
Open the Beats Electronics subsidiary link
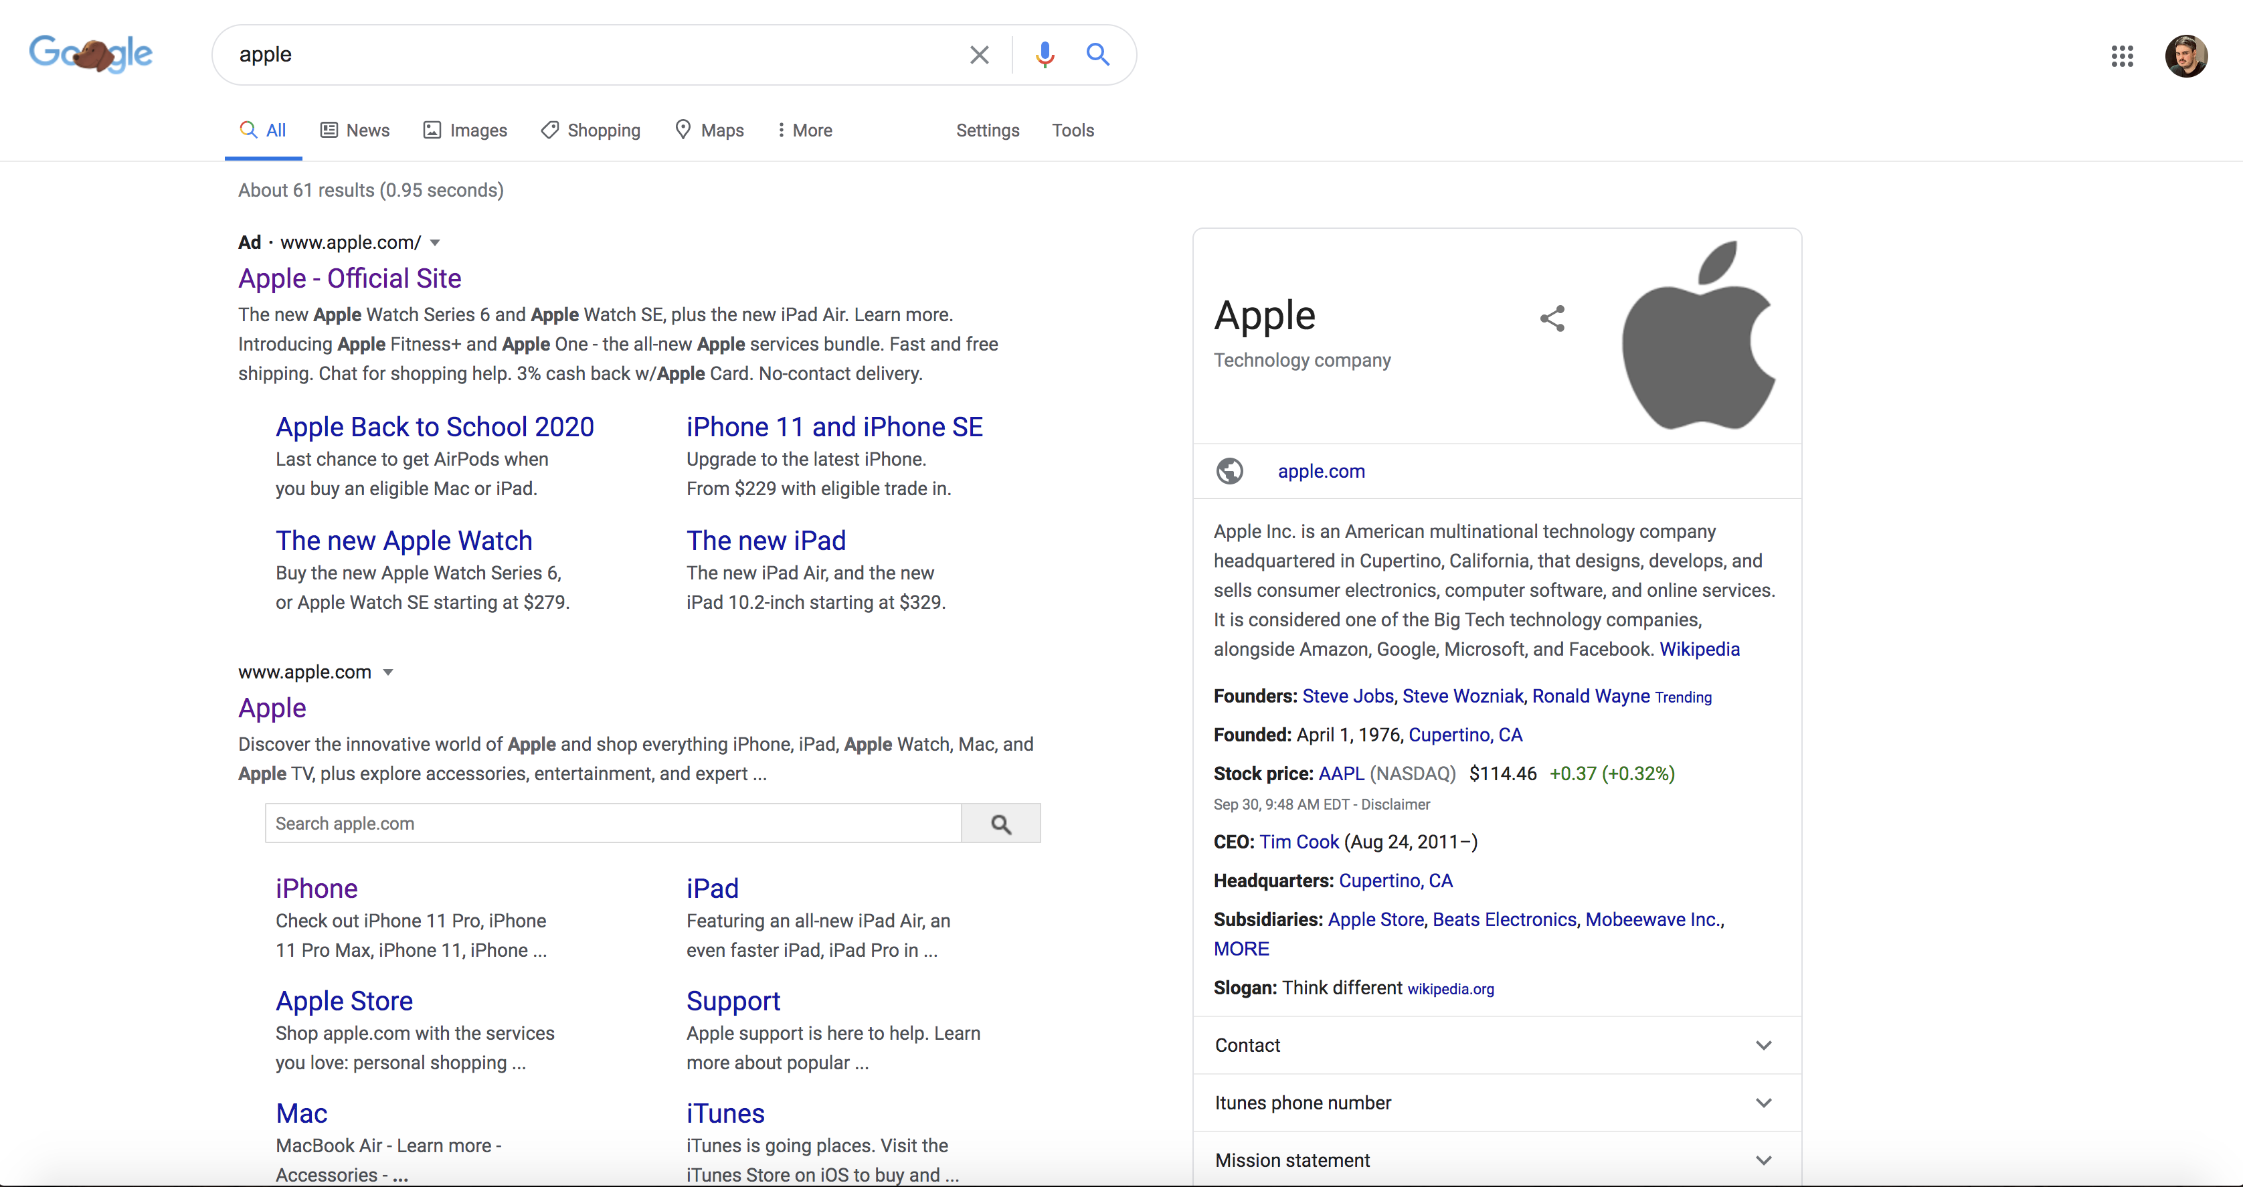point(1504,919)
